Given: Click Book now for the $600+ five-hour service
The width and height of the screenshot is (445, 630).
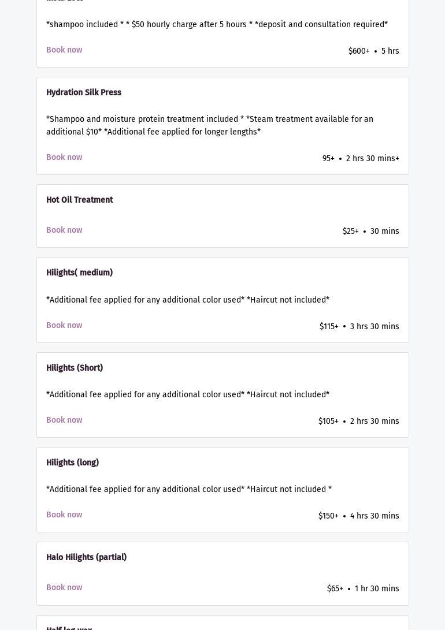Looking at the screenshot, I should 64,50.
